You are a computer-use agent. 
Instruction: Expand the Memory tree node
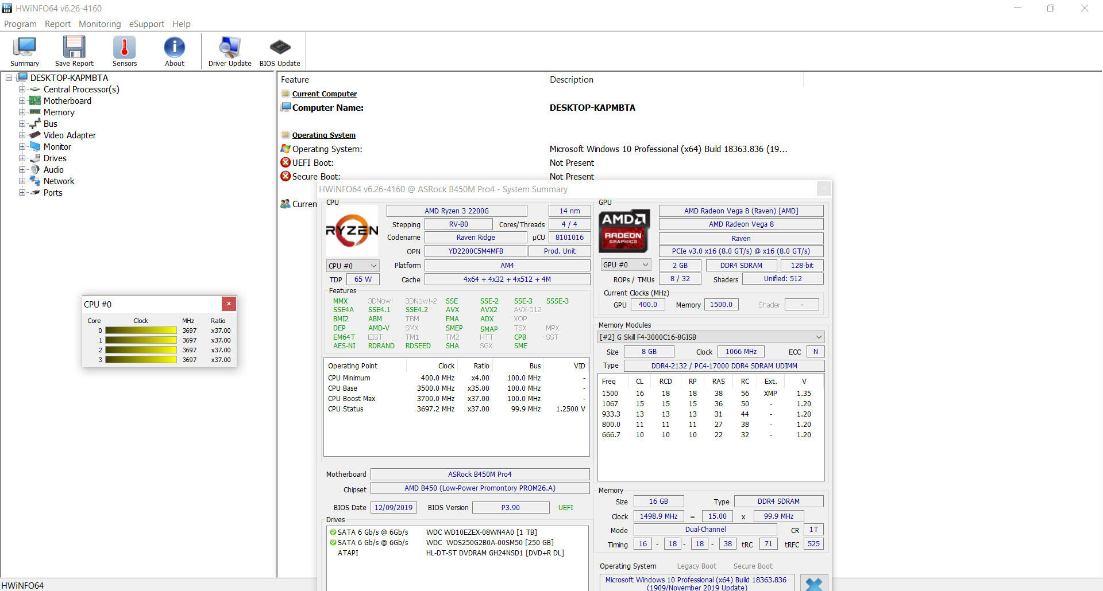22,112
